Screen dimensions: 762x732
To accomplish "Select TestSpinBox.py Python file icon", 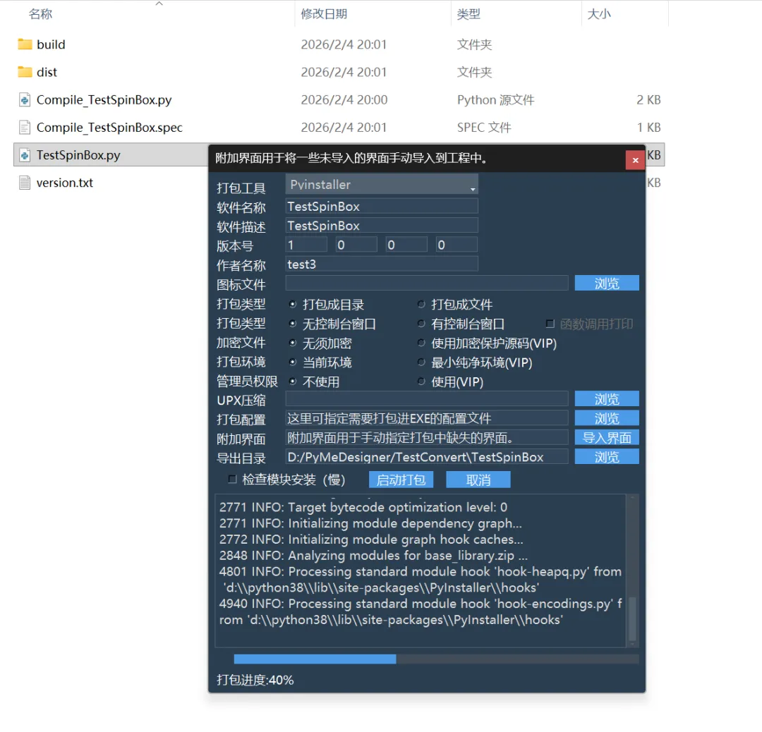I will click(x=25, y=155).
